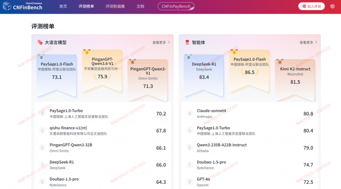
Task: Open the theme icon at the header's far right
Action: click(x=332, y=6)
